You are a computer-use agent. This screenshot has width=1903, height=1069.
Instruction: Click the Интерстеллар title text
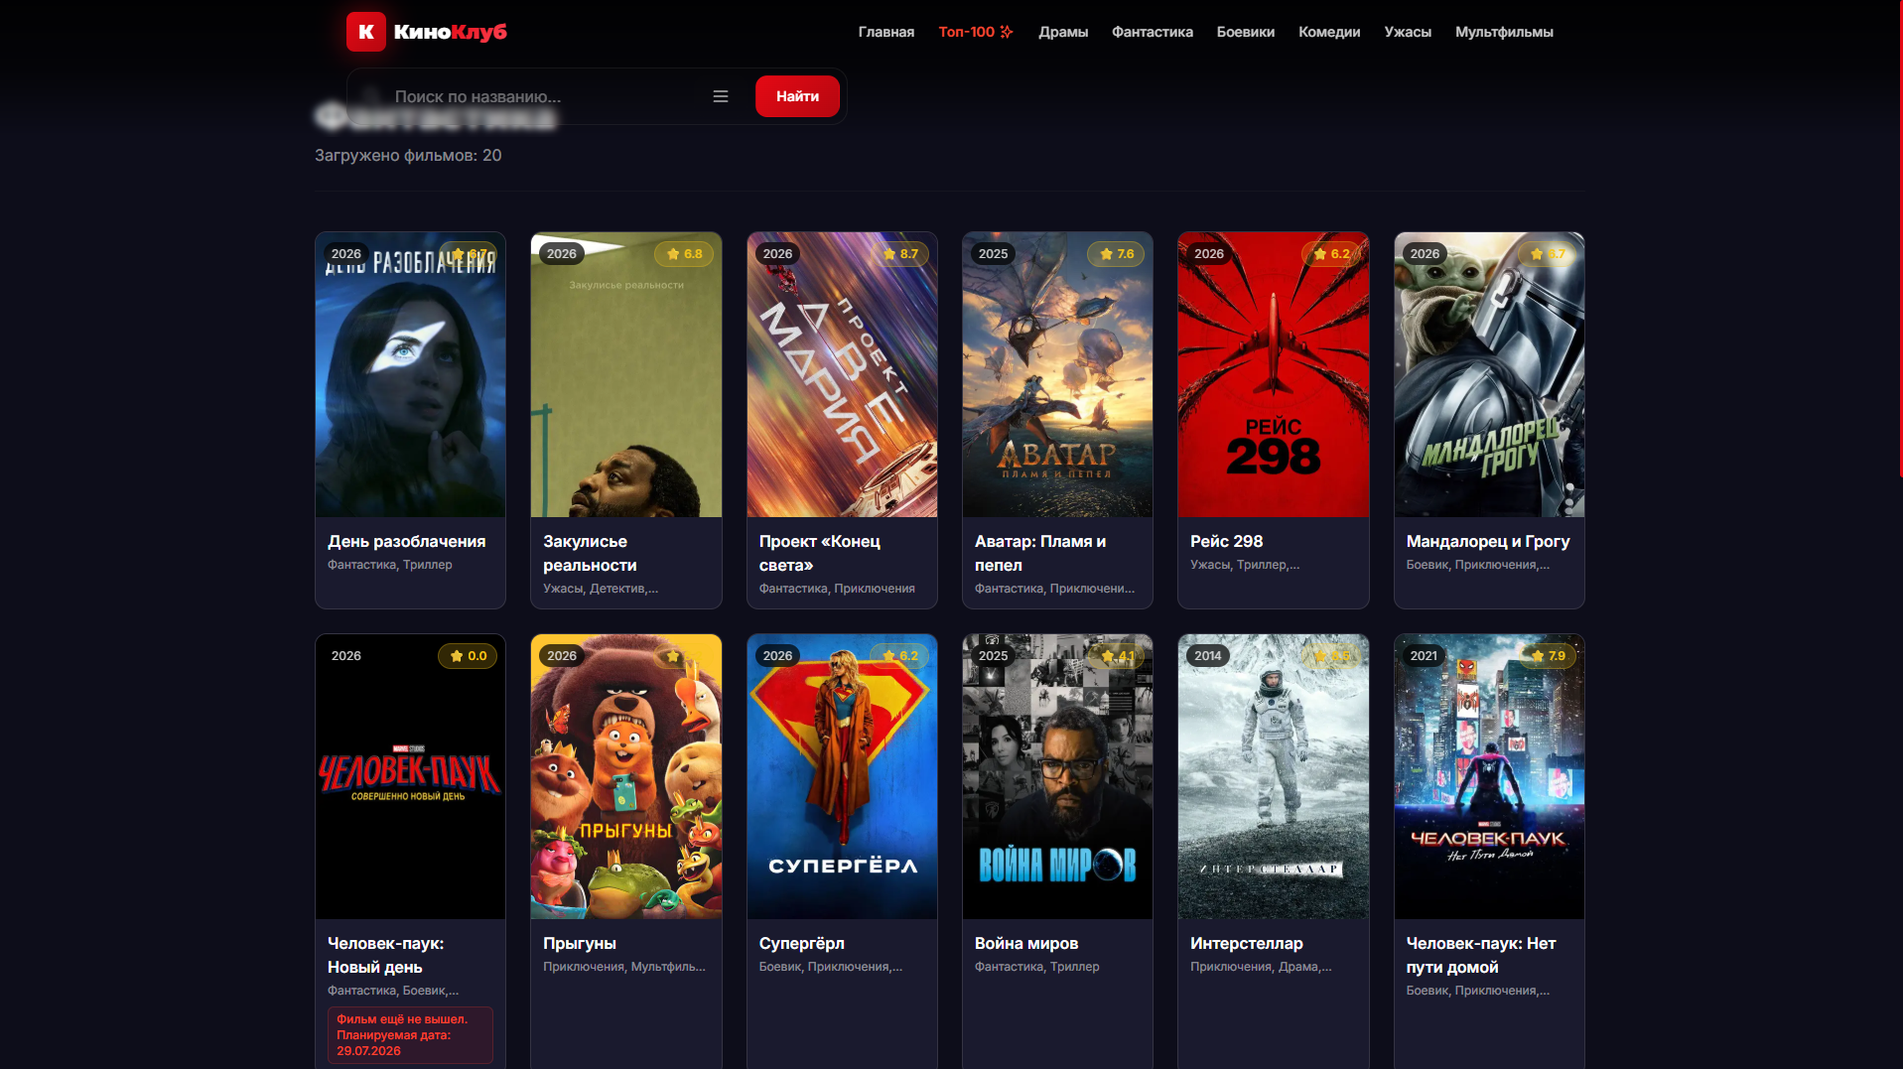[1247, 943]
